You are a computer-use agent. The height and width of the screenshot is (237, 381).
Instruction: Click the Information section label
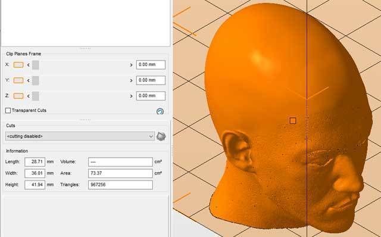click(17, 151)
